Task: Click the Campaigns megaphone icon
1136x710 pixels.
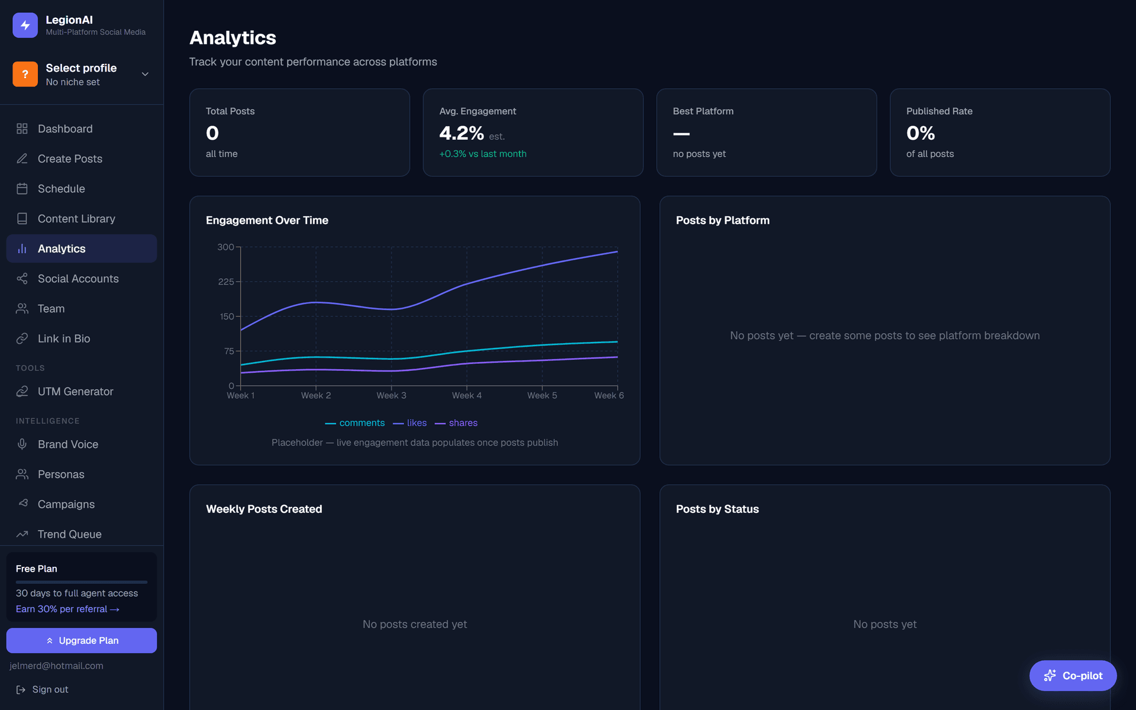Action: [x=22, y=504]
